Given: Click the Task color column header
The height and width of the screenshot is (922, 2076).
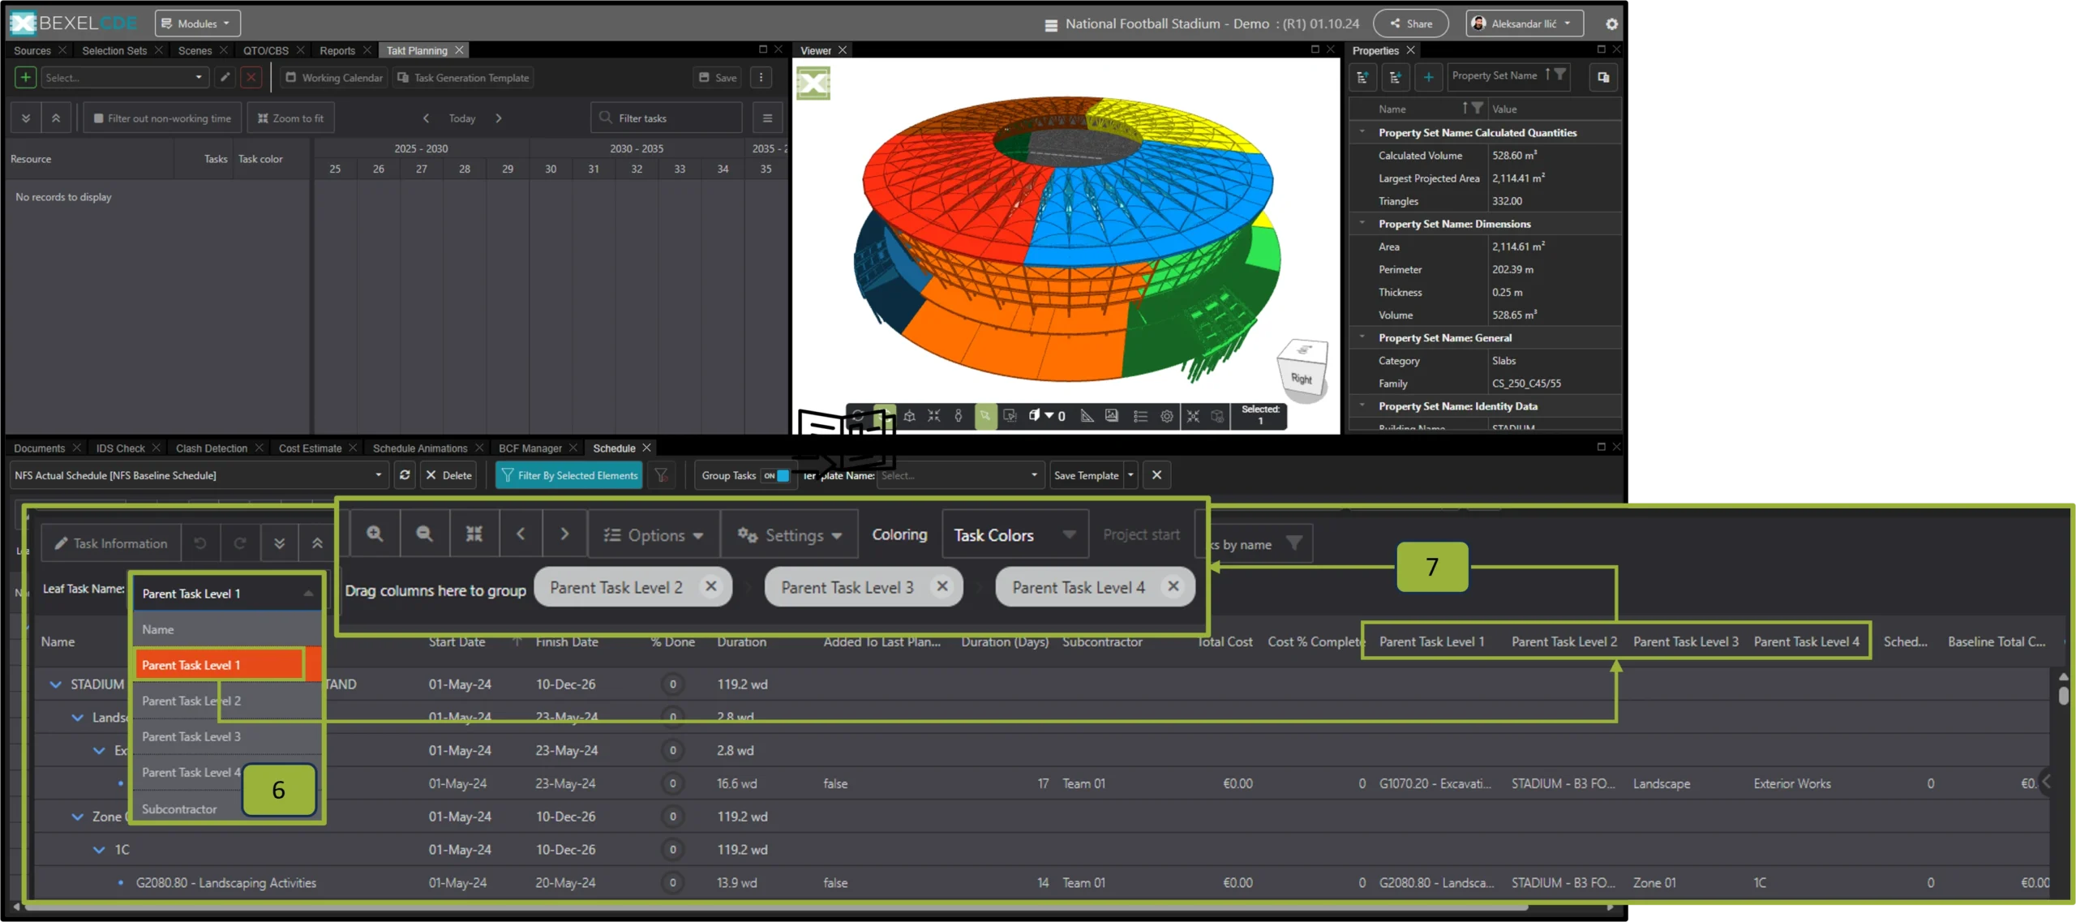Looking at the screenshot, I should (260, 159).
